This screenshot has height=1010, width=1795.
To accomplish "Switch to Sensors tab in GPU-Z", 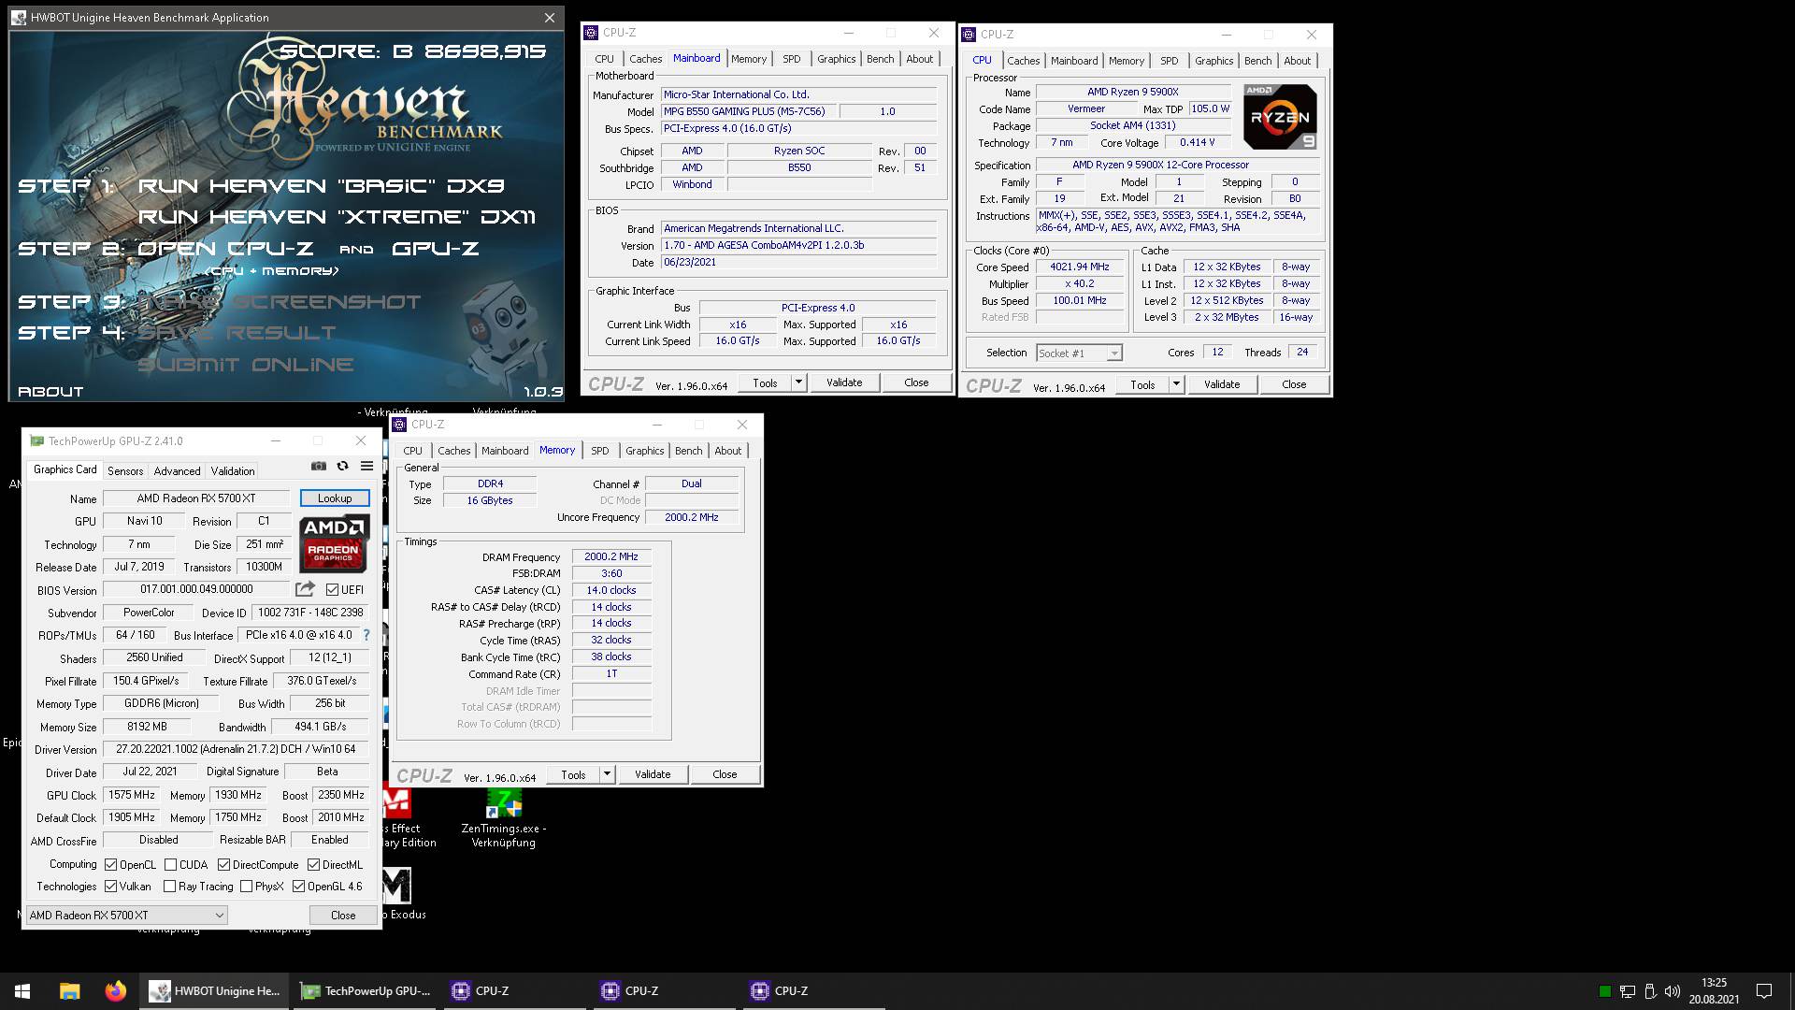I will click(x=125, y=471).
